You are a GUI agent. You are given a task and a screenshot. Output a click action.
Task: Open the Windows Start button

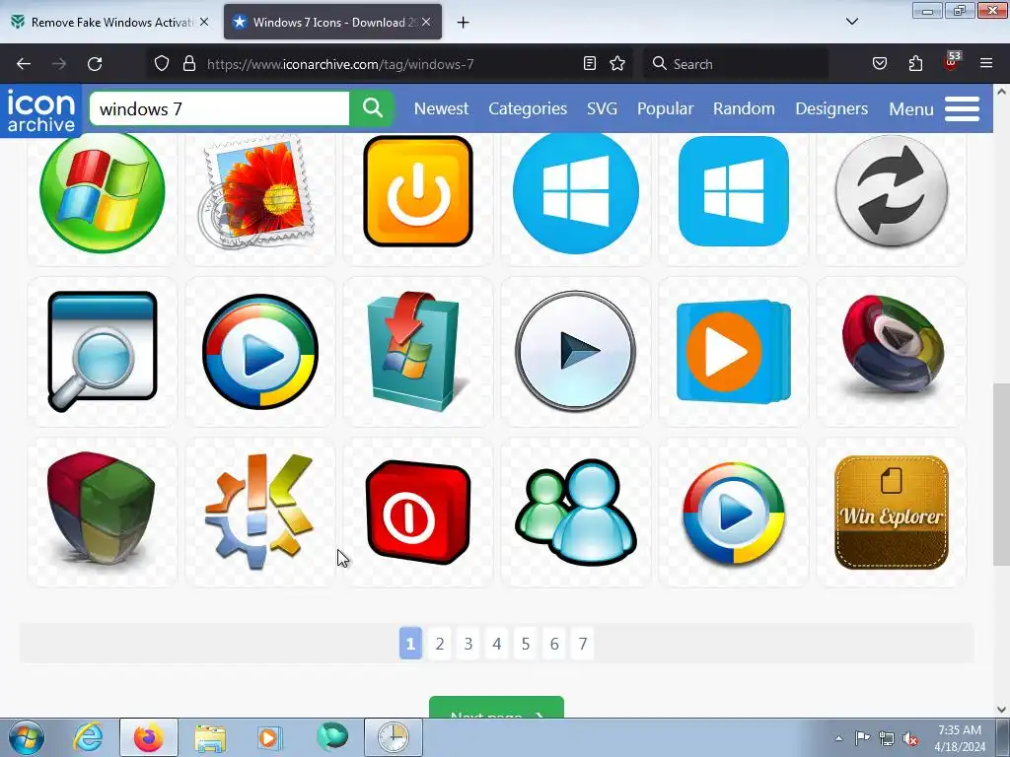(x=27, y=737)
